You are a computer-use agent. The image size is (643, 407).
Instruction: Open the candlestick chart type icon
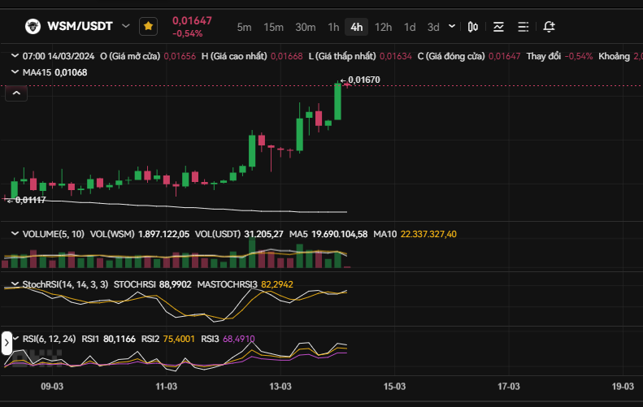click(x=473, y=27)
